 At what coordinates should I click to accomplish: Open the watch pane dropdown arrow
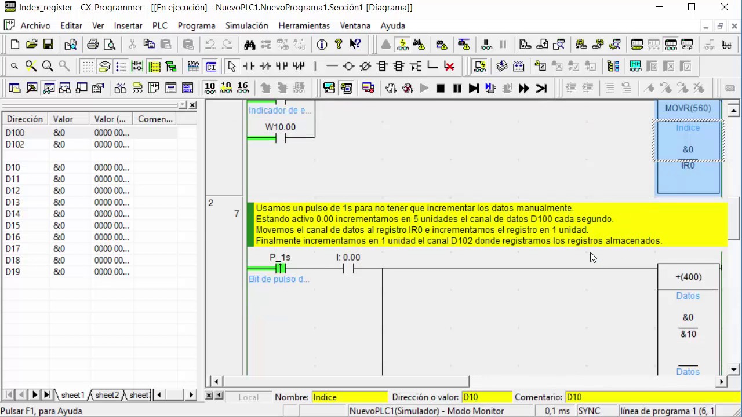(x=183, y=105)
